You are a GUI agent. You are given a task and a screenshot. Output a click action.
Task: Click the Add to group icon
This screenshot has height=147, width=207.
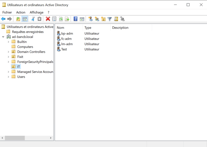(x=122, y=19)
